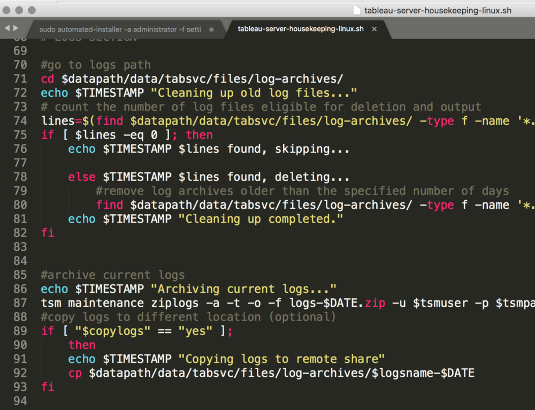The width and height of the screenshot is (535, 410).
Task: Click the 'if [ "$copylogs" == "yes" ];' line
Action: [x=137, y=331]
